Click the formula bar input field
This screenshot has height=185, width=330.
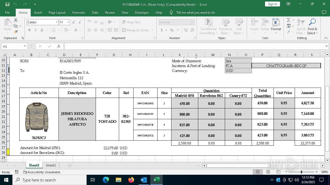coord(194,46)
